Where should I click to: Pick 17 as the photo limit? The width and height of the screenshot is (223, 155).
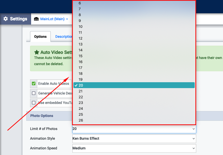[134, 68]
